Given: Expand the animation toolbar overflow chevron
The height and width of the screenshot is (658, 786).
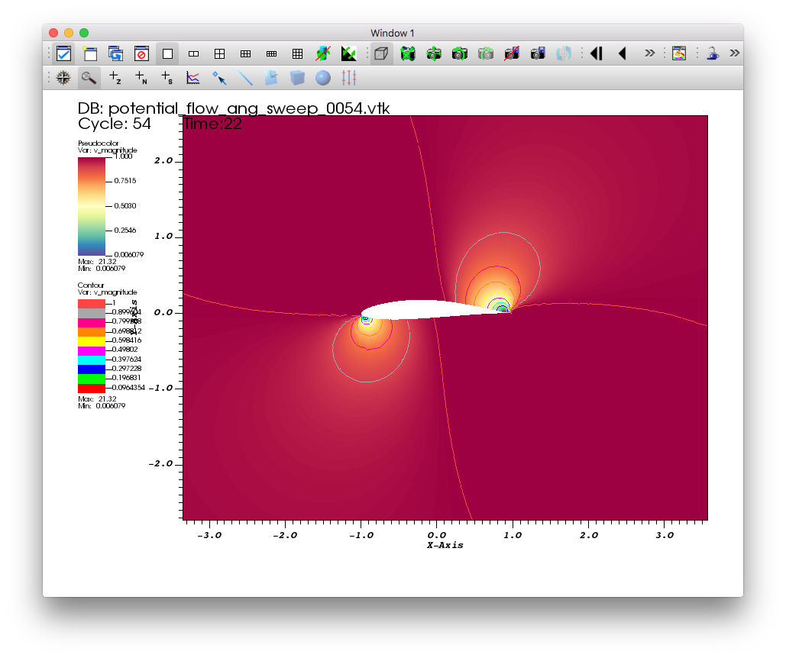Looking at the screenshot, I should click(x=649, y=53).
